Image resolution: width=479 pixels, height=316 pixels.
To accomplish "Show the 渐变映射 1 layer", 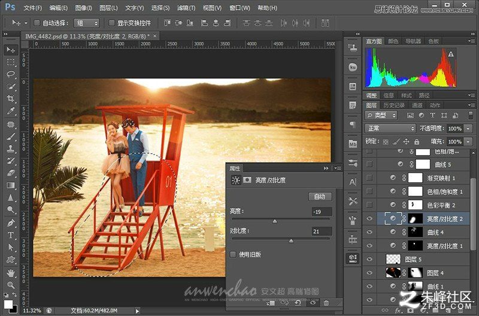I will point(369,178).
